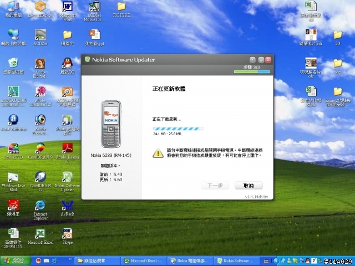355x266 pixels.
Task: Click the download progress bar
Action: pyautogui.click(x=179, y=129)
